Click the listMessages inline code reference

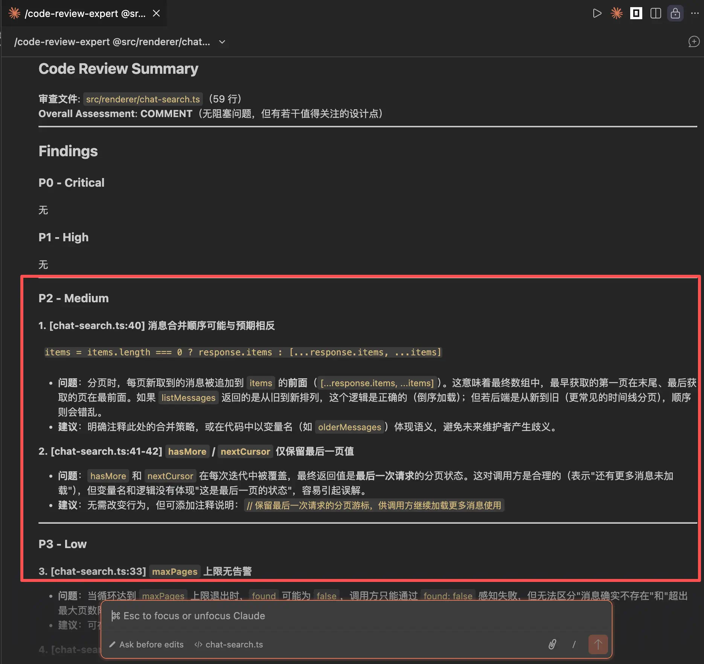(188, 397)
